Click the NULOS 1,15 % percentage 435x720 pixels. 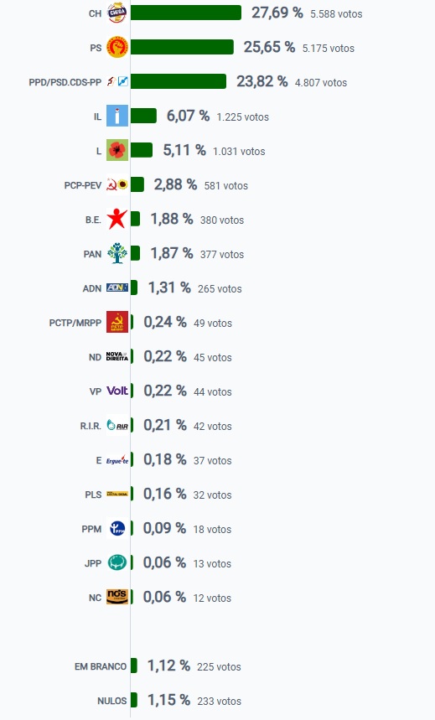coord(168,700)
